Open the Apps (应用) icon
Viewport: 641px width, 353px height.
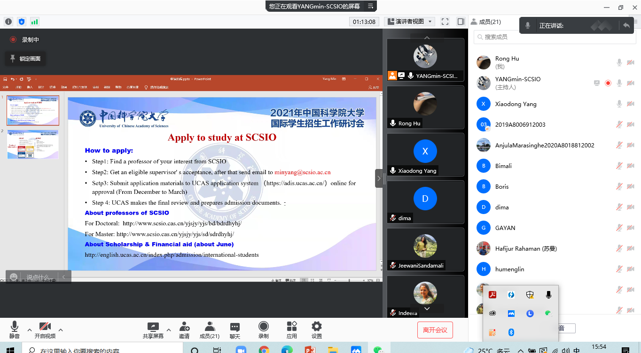292,330
